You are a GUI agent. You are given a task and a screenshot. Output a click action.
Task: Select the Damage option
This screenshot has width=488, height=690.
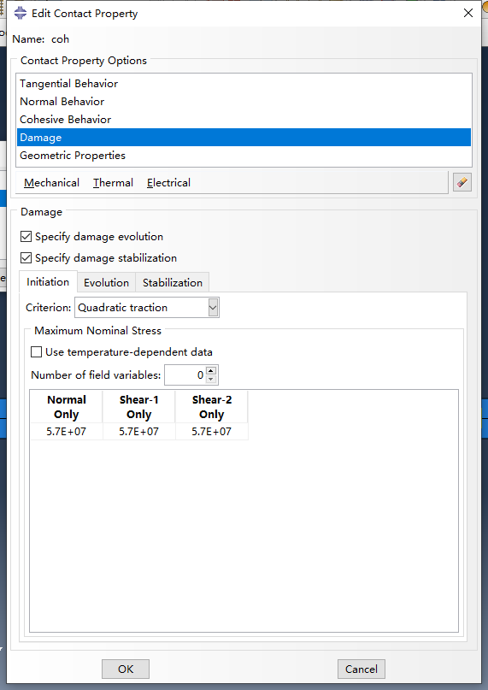tap(244, 138)
